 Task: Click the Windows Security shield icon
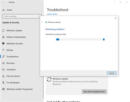(3, 43)
